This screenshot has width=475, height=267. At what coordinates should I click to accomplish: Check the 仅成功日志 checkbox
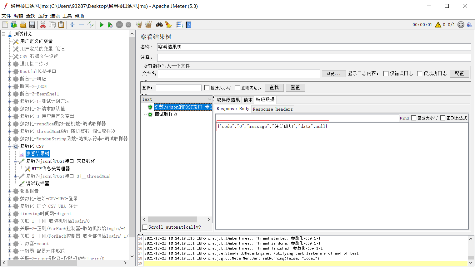[x=420, y=74]
